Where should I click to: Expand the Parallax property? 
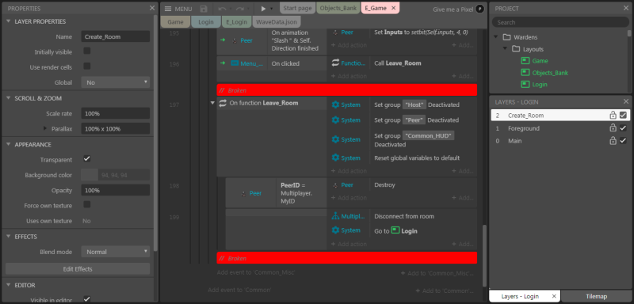click(45, 128)
